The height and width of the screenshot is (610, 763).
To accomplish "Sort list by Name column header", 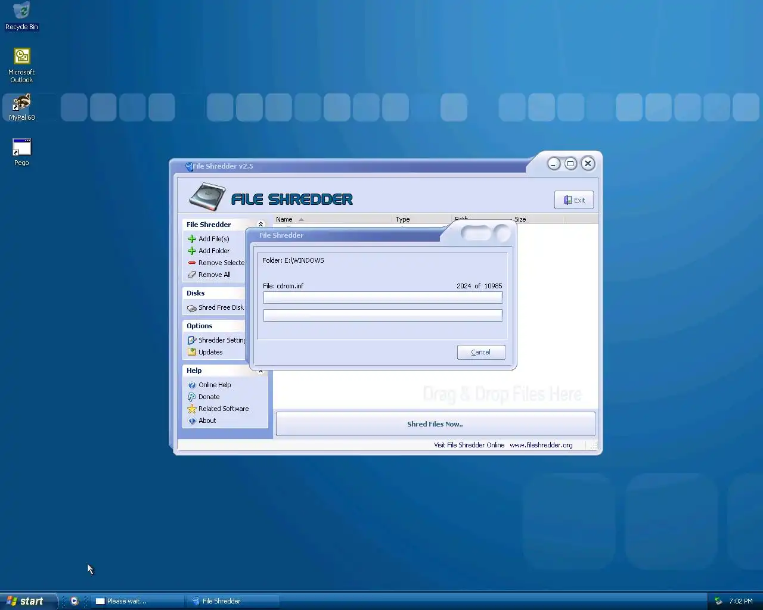I will point(333,219).
